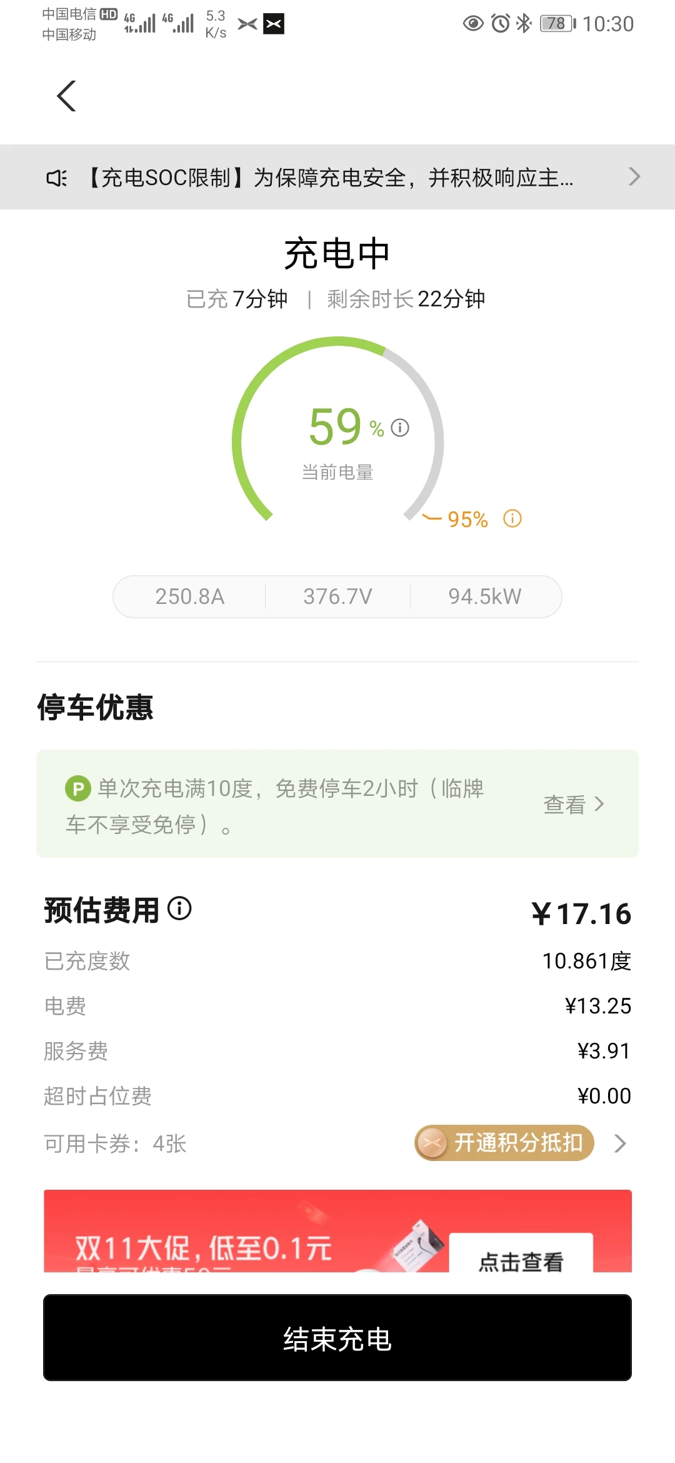Tap the alarm clock status icon
Image resolution: width=675 pixels, height=1463 pixels.
[x=501, y=24]
